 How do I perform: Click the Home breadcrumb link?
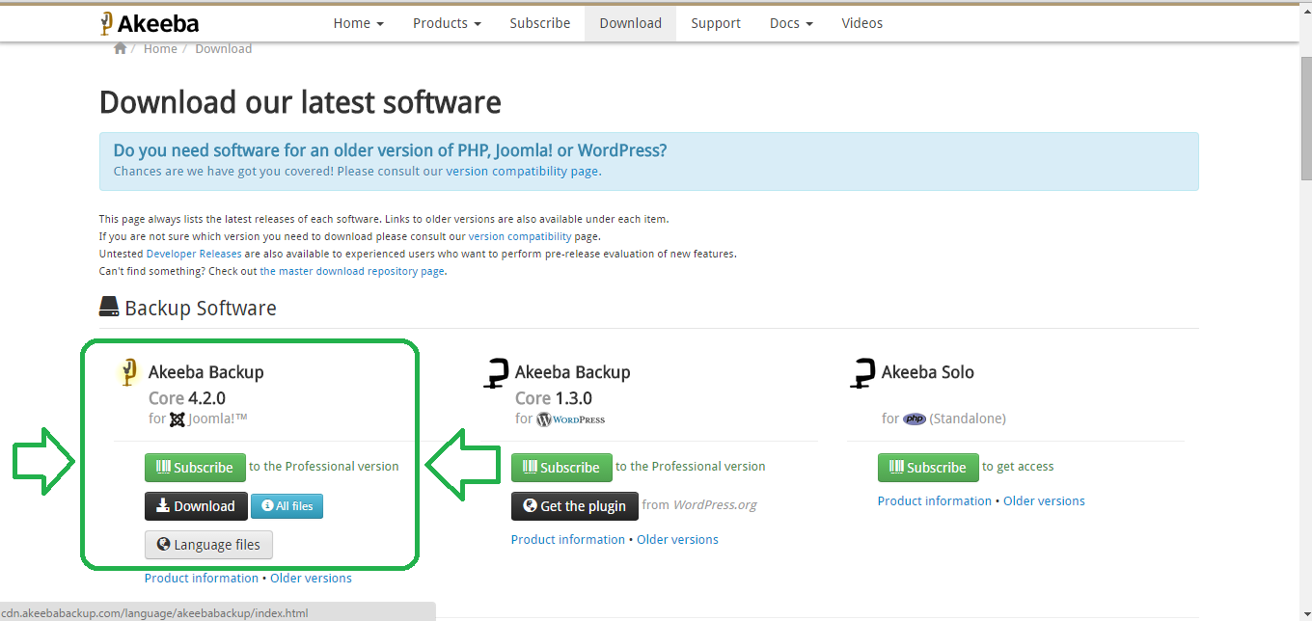pos(160,49)
